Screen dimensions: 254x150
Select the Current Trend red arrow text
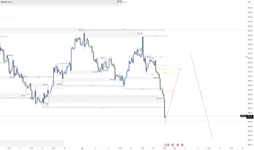pyautogui.click(x=201, y=95)
